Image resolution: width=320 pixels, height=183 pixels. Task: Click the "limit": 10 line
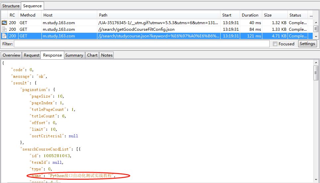click(43, 129)
